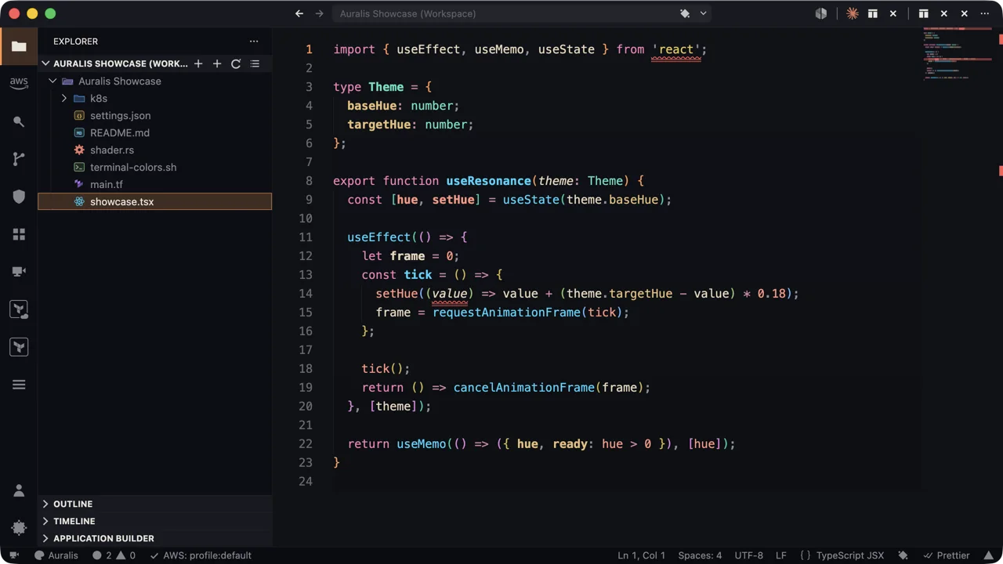Open notifications bell in status bar
Image resolution: width=1003 pixels, height=564 pixels.
[x=990, y=555]
